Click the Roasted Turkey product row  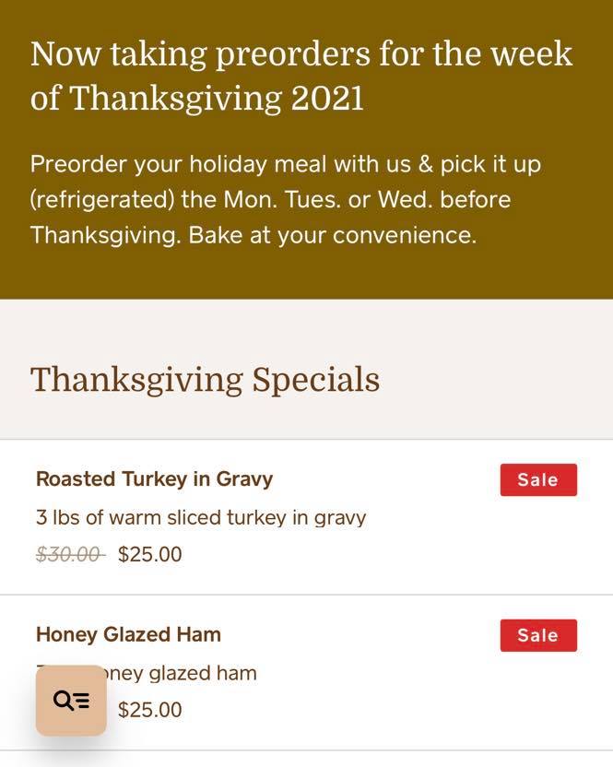coord(304,516)
